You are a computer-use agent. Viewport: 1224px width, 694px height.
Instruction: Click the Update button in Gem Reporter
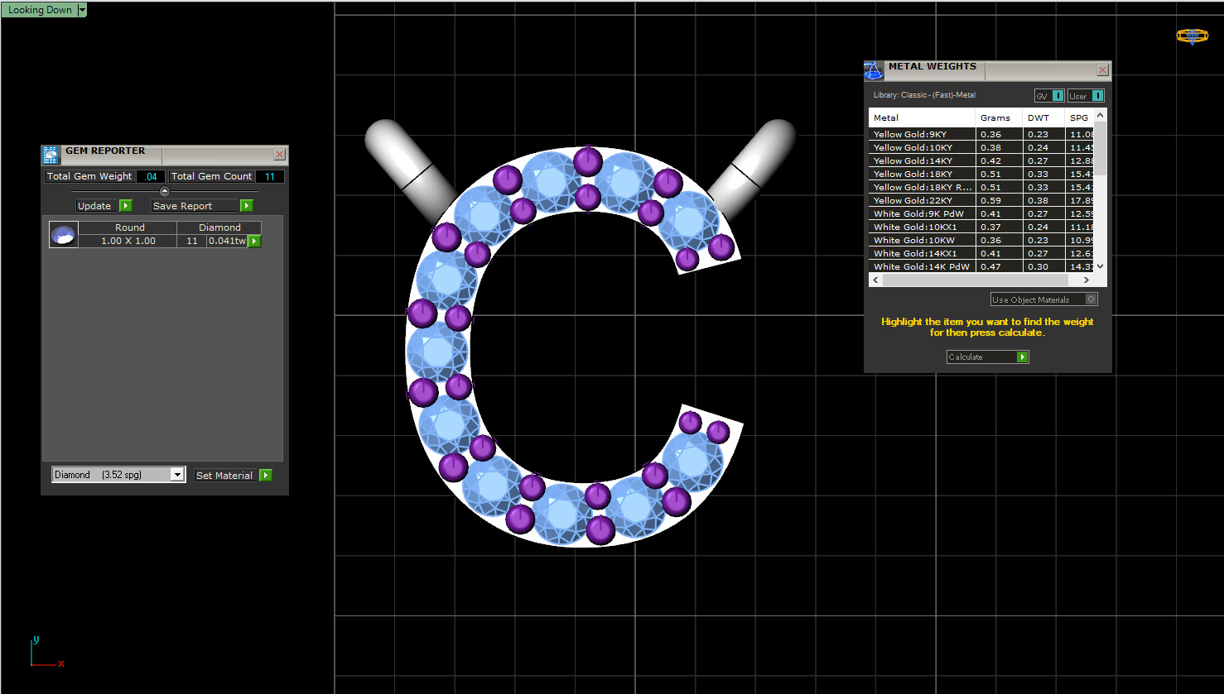104,206
